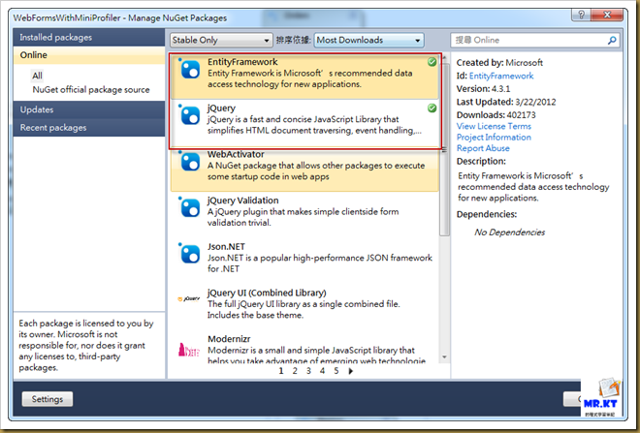Click the Version: 4.3.1 text

483,89
